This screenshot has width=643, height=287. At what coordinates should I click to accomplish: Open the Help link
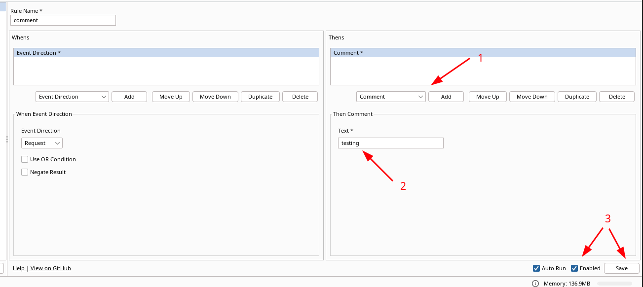tap(18, 268)
